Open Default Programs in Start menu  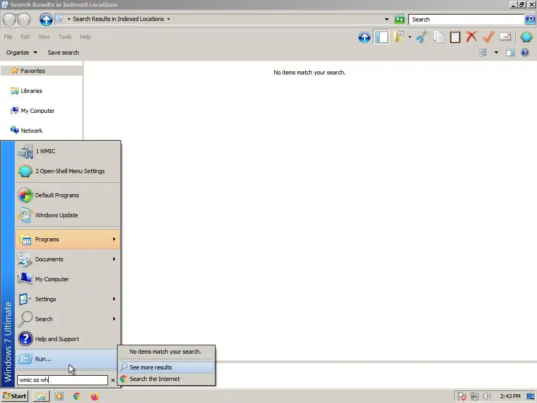coord(68,195)
